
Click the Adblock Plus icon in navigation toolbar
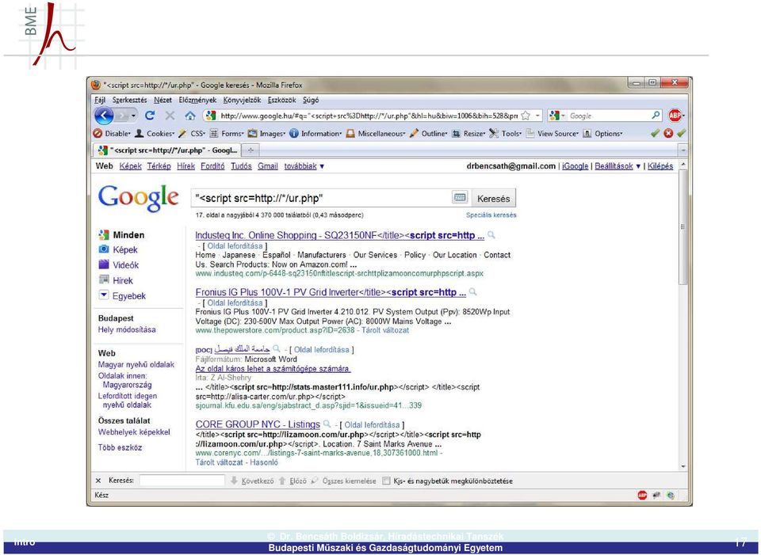click(x=675, y=116)
